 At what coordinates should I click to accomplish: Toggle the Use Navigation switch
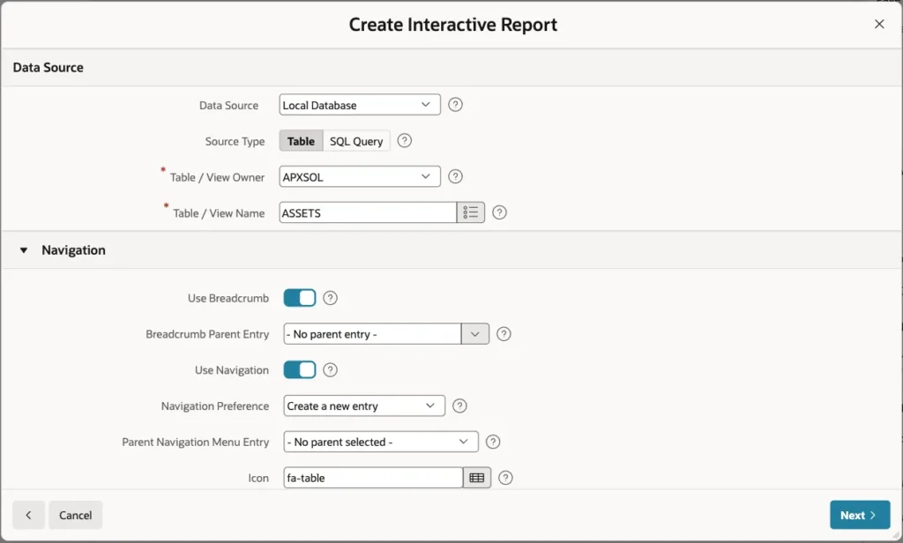(x=300, y=369)
